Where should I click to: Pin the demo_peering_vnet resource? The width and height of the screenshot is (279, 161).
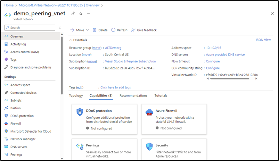pos(73,14)
